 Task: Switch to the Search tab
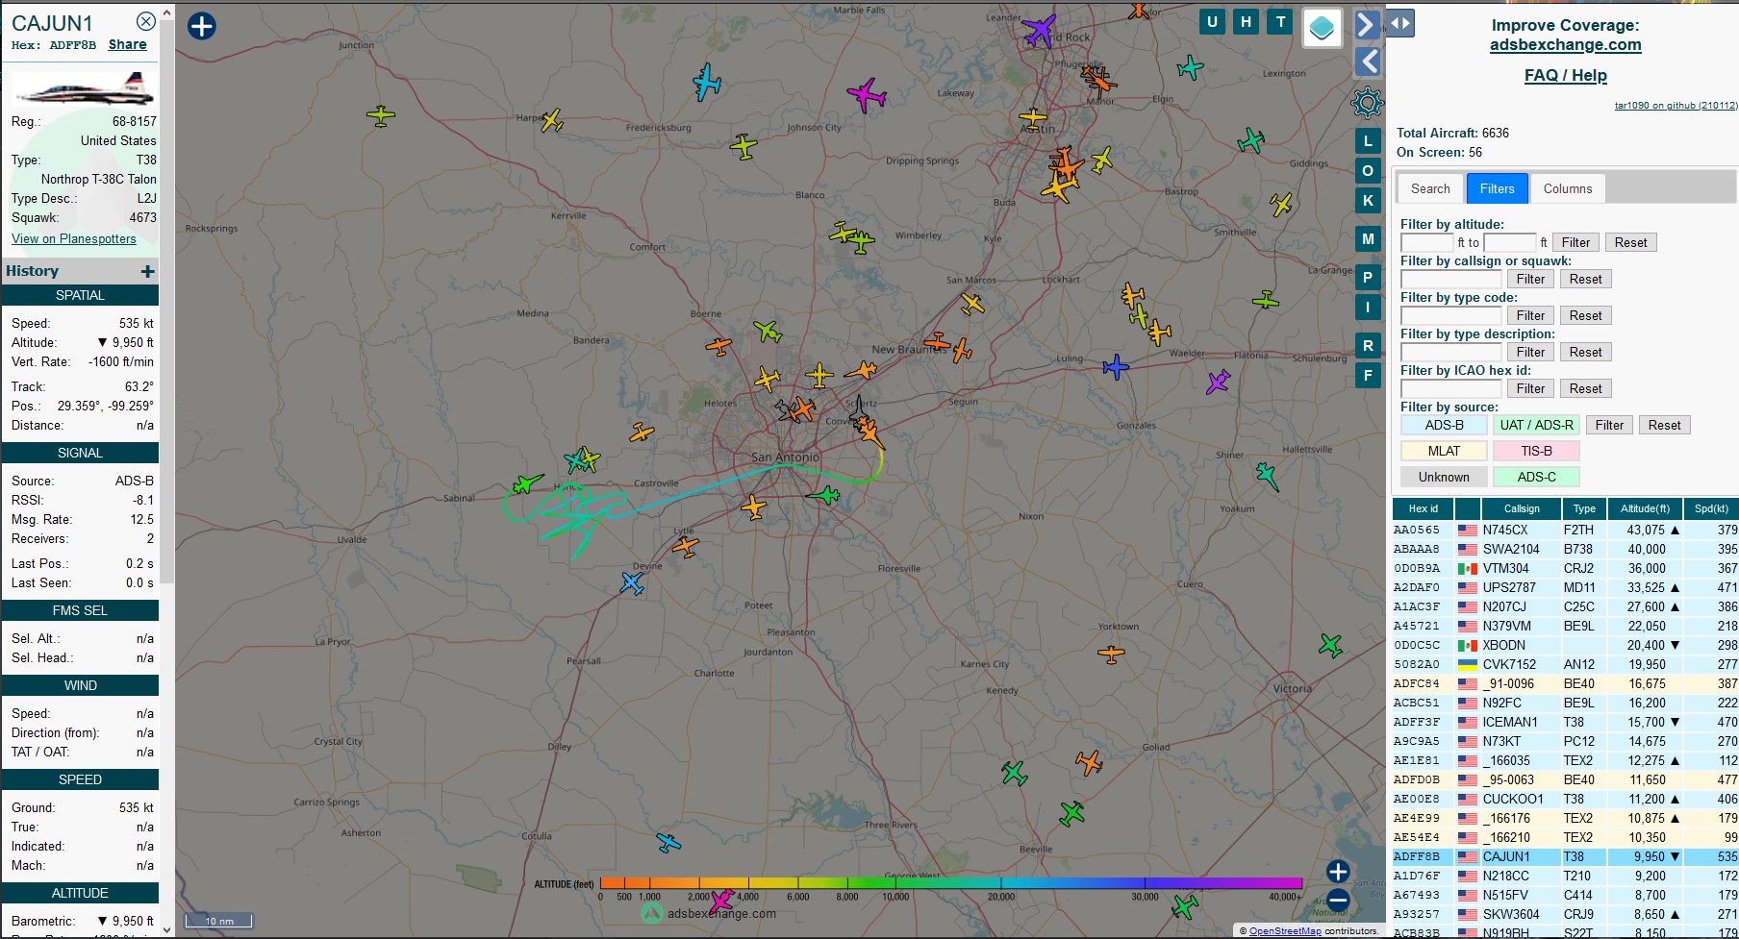pos(1430,188)
